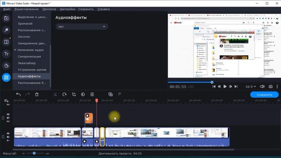Open the 16:9 aspect ratio dropdown
The width and height of the screenshot is (281, 158).
[251, 86]
